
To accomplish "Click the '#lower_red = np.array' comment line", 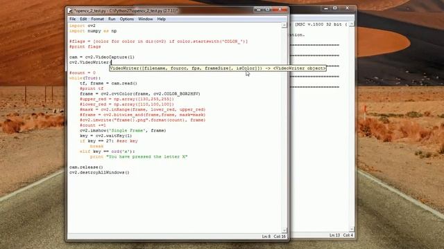I will (x=127, y=104).
